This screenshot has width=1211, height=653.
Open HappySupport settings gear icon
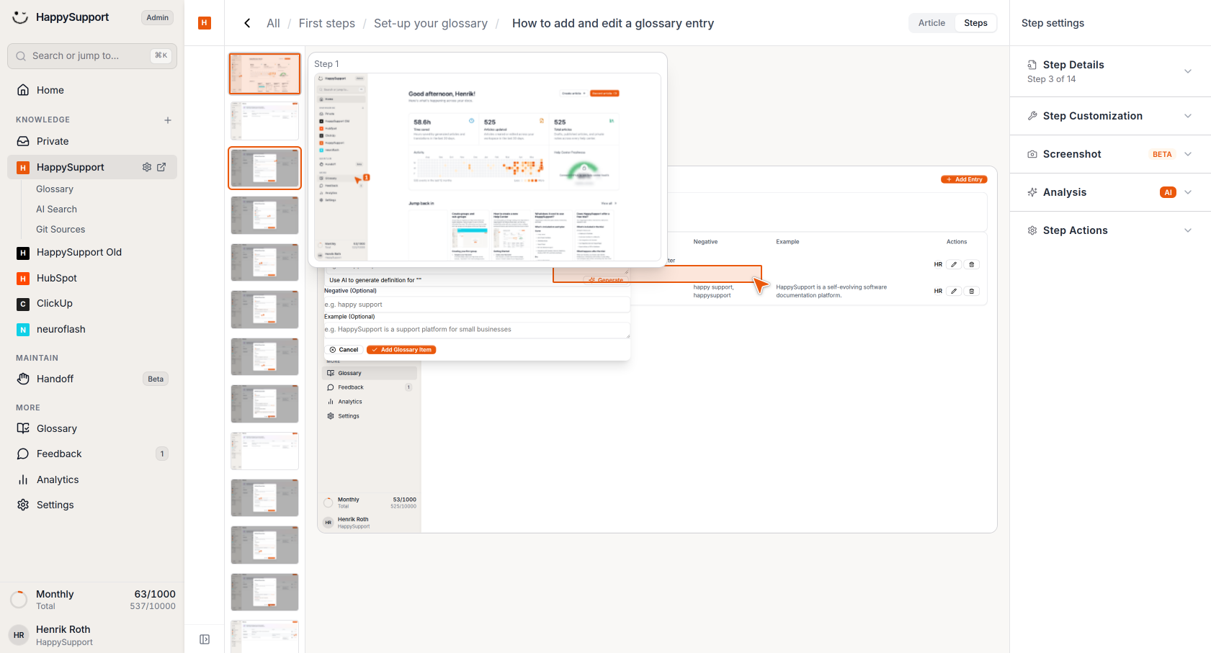coord(147,167)
